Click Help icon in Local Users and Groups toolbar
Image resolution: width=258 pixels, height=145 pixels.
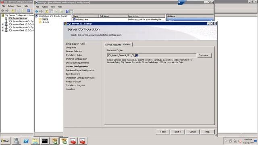point(67,11)
